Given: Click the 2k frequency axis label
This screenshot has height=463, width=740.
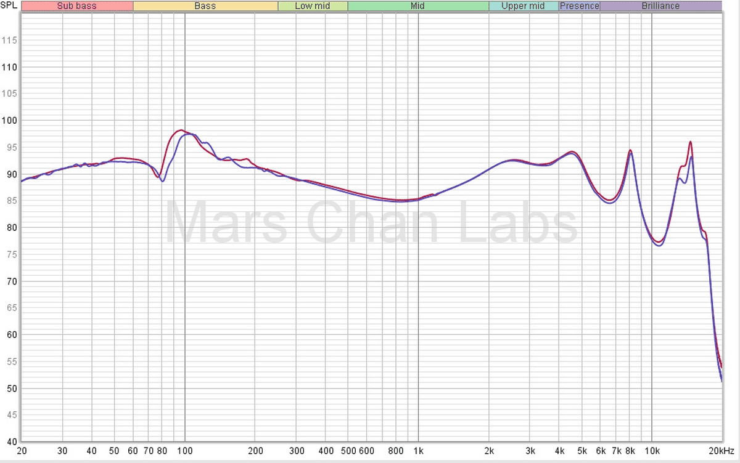Looking at the screenshot, I should (x=489, y=450).
